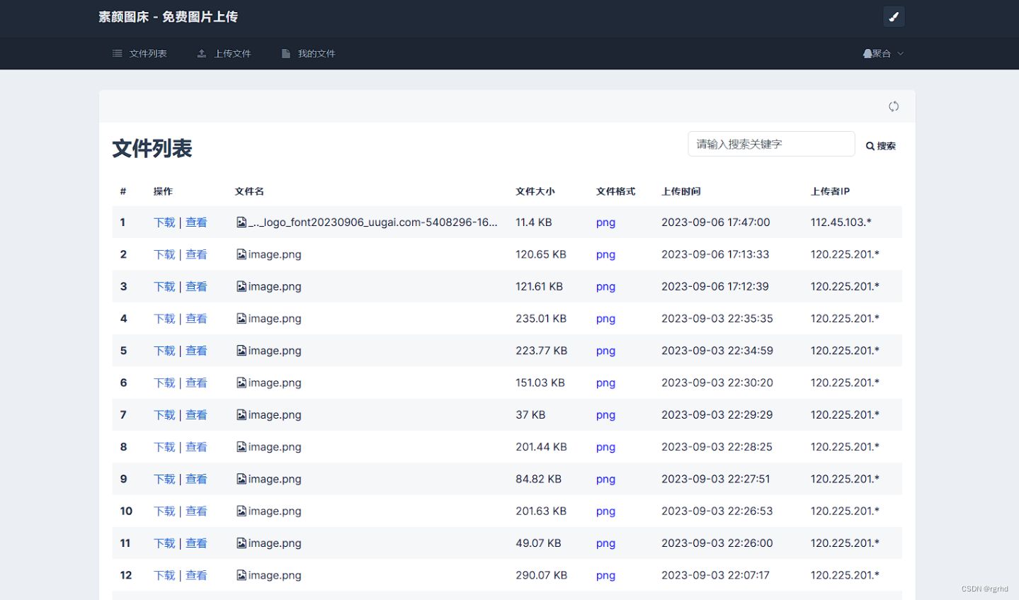Viewport: 1019px width, 600px height.
Task: View the file in row 4
Action: [196, 319]
